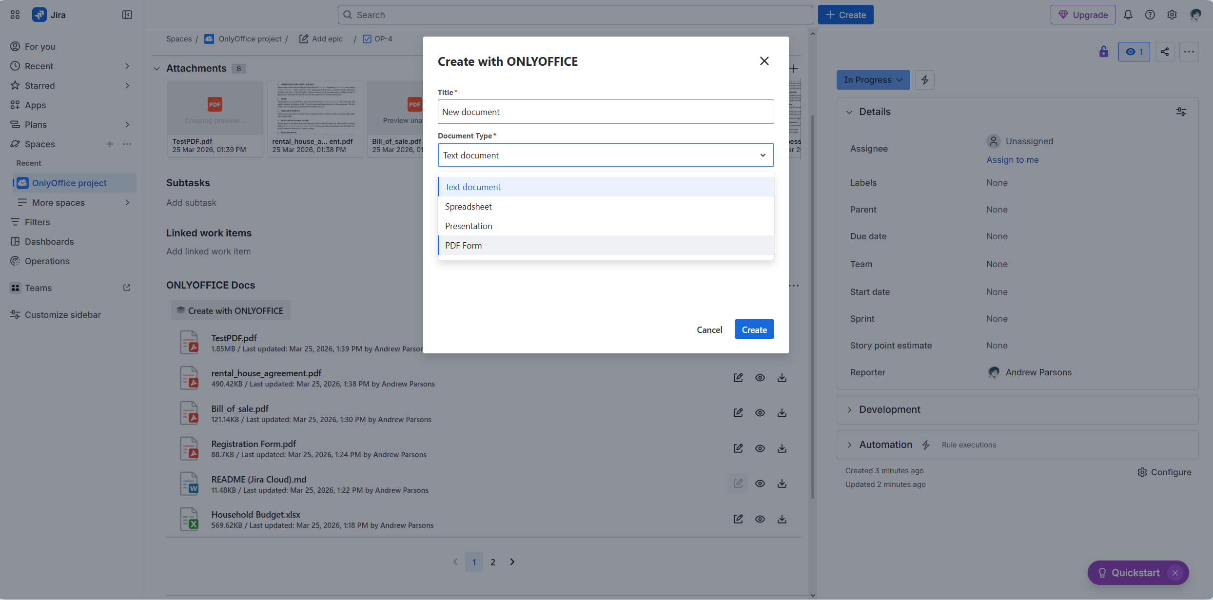Click the Assign to me link

pyautogui.click(x=1012, y=159)
